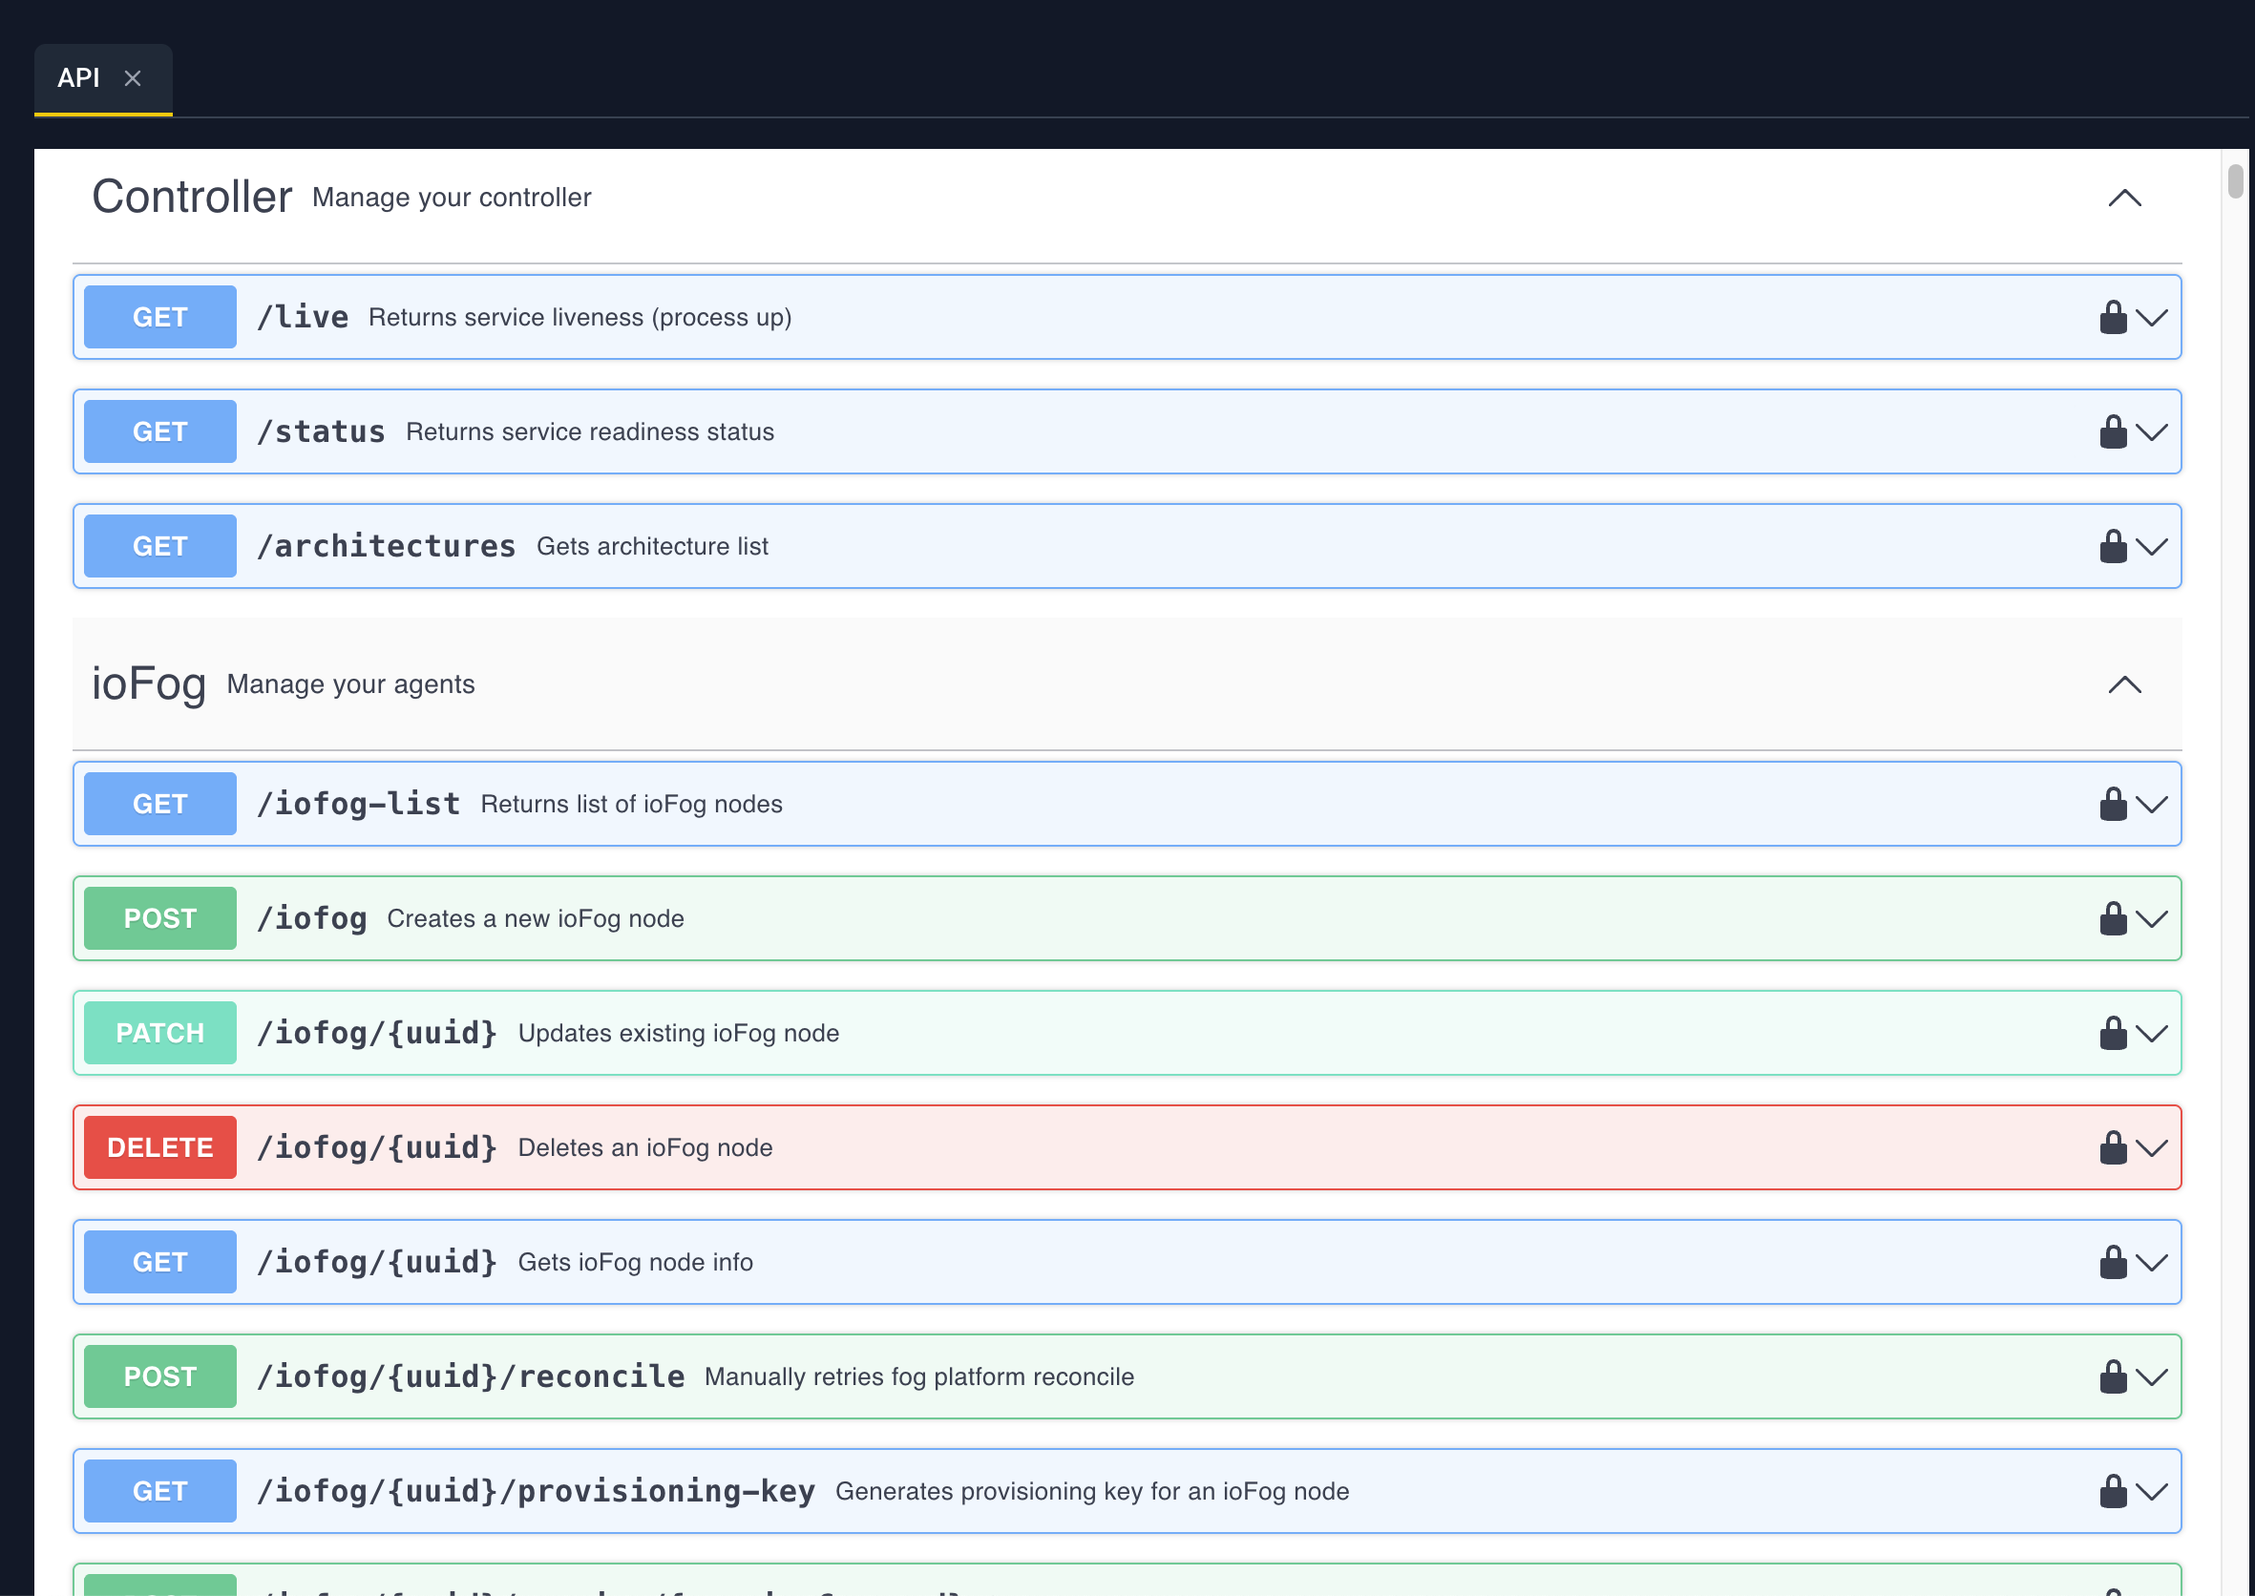Click lock icon on DELETE /iofog/{uuid}

[x=2113, y=1148]
